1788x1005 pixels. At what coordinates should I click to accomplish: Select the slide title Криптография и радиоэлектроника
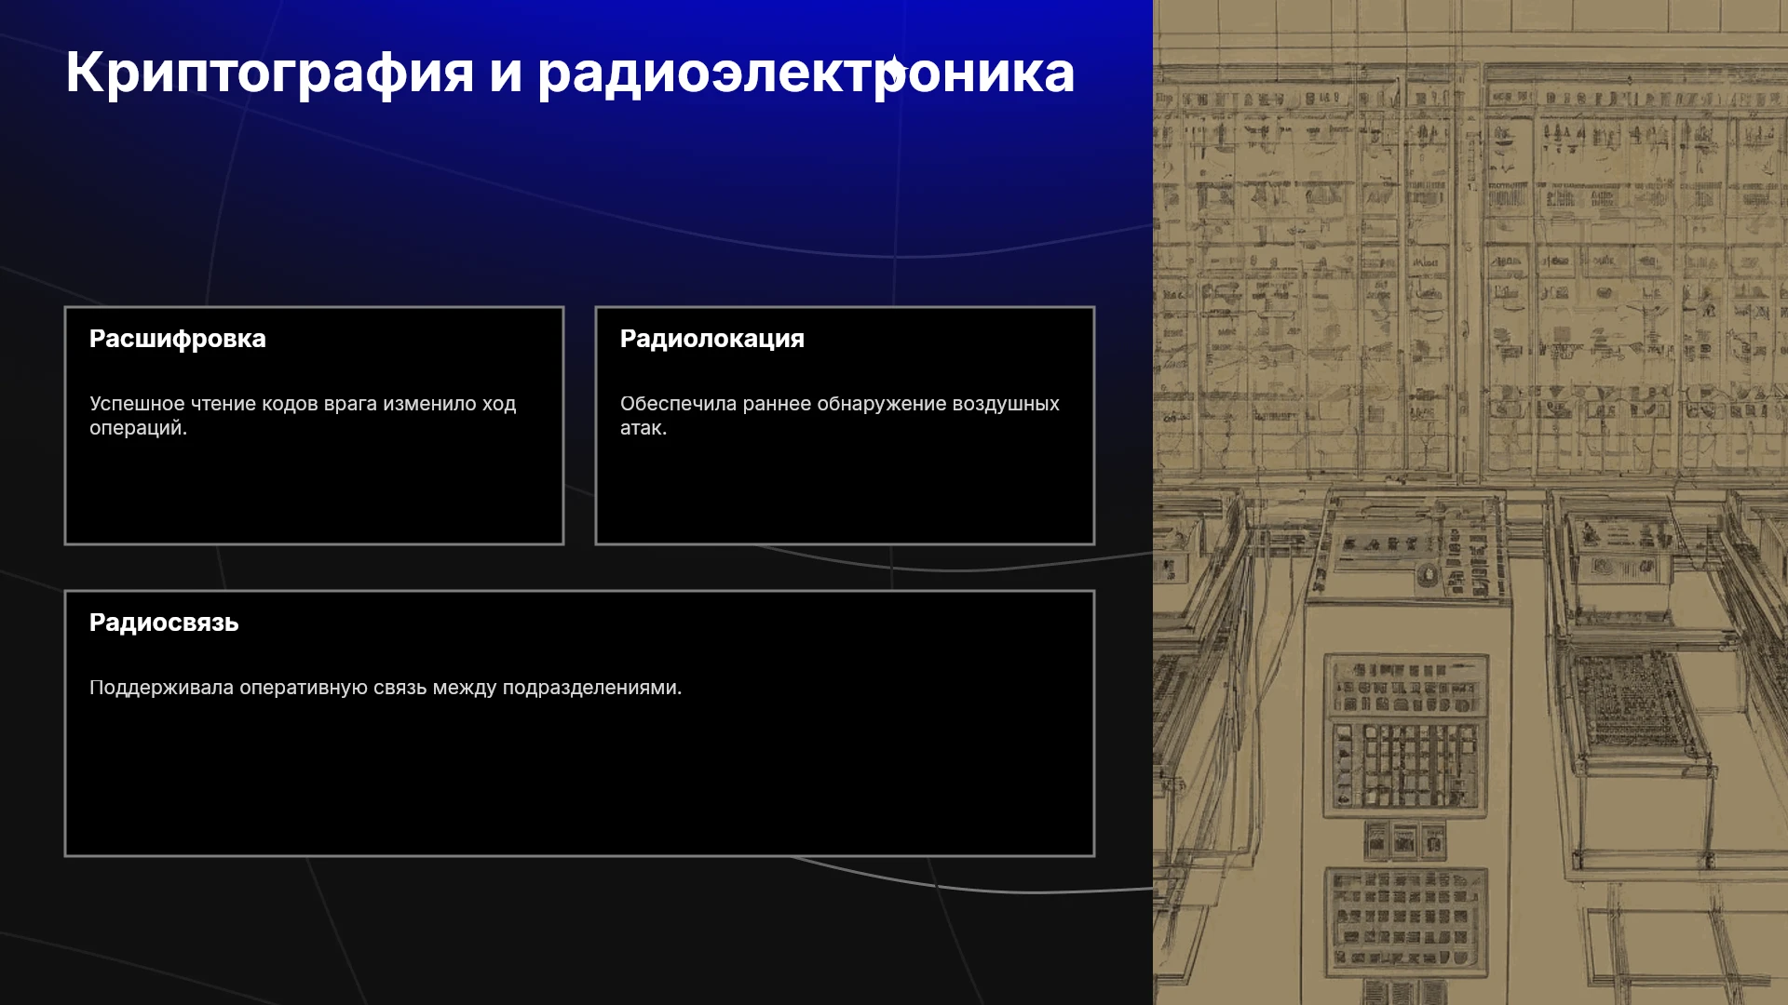[570, 73]
